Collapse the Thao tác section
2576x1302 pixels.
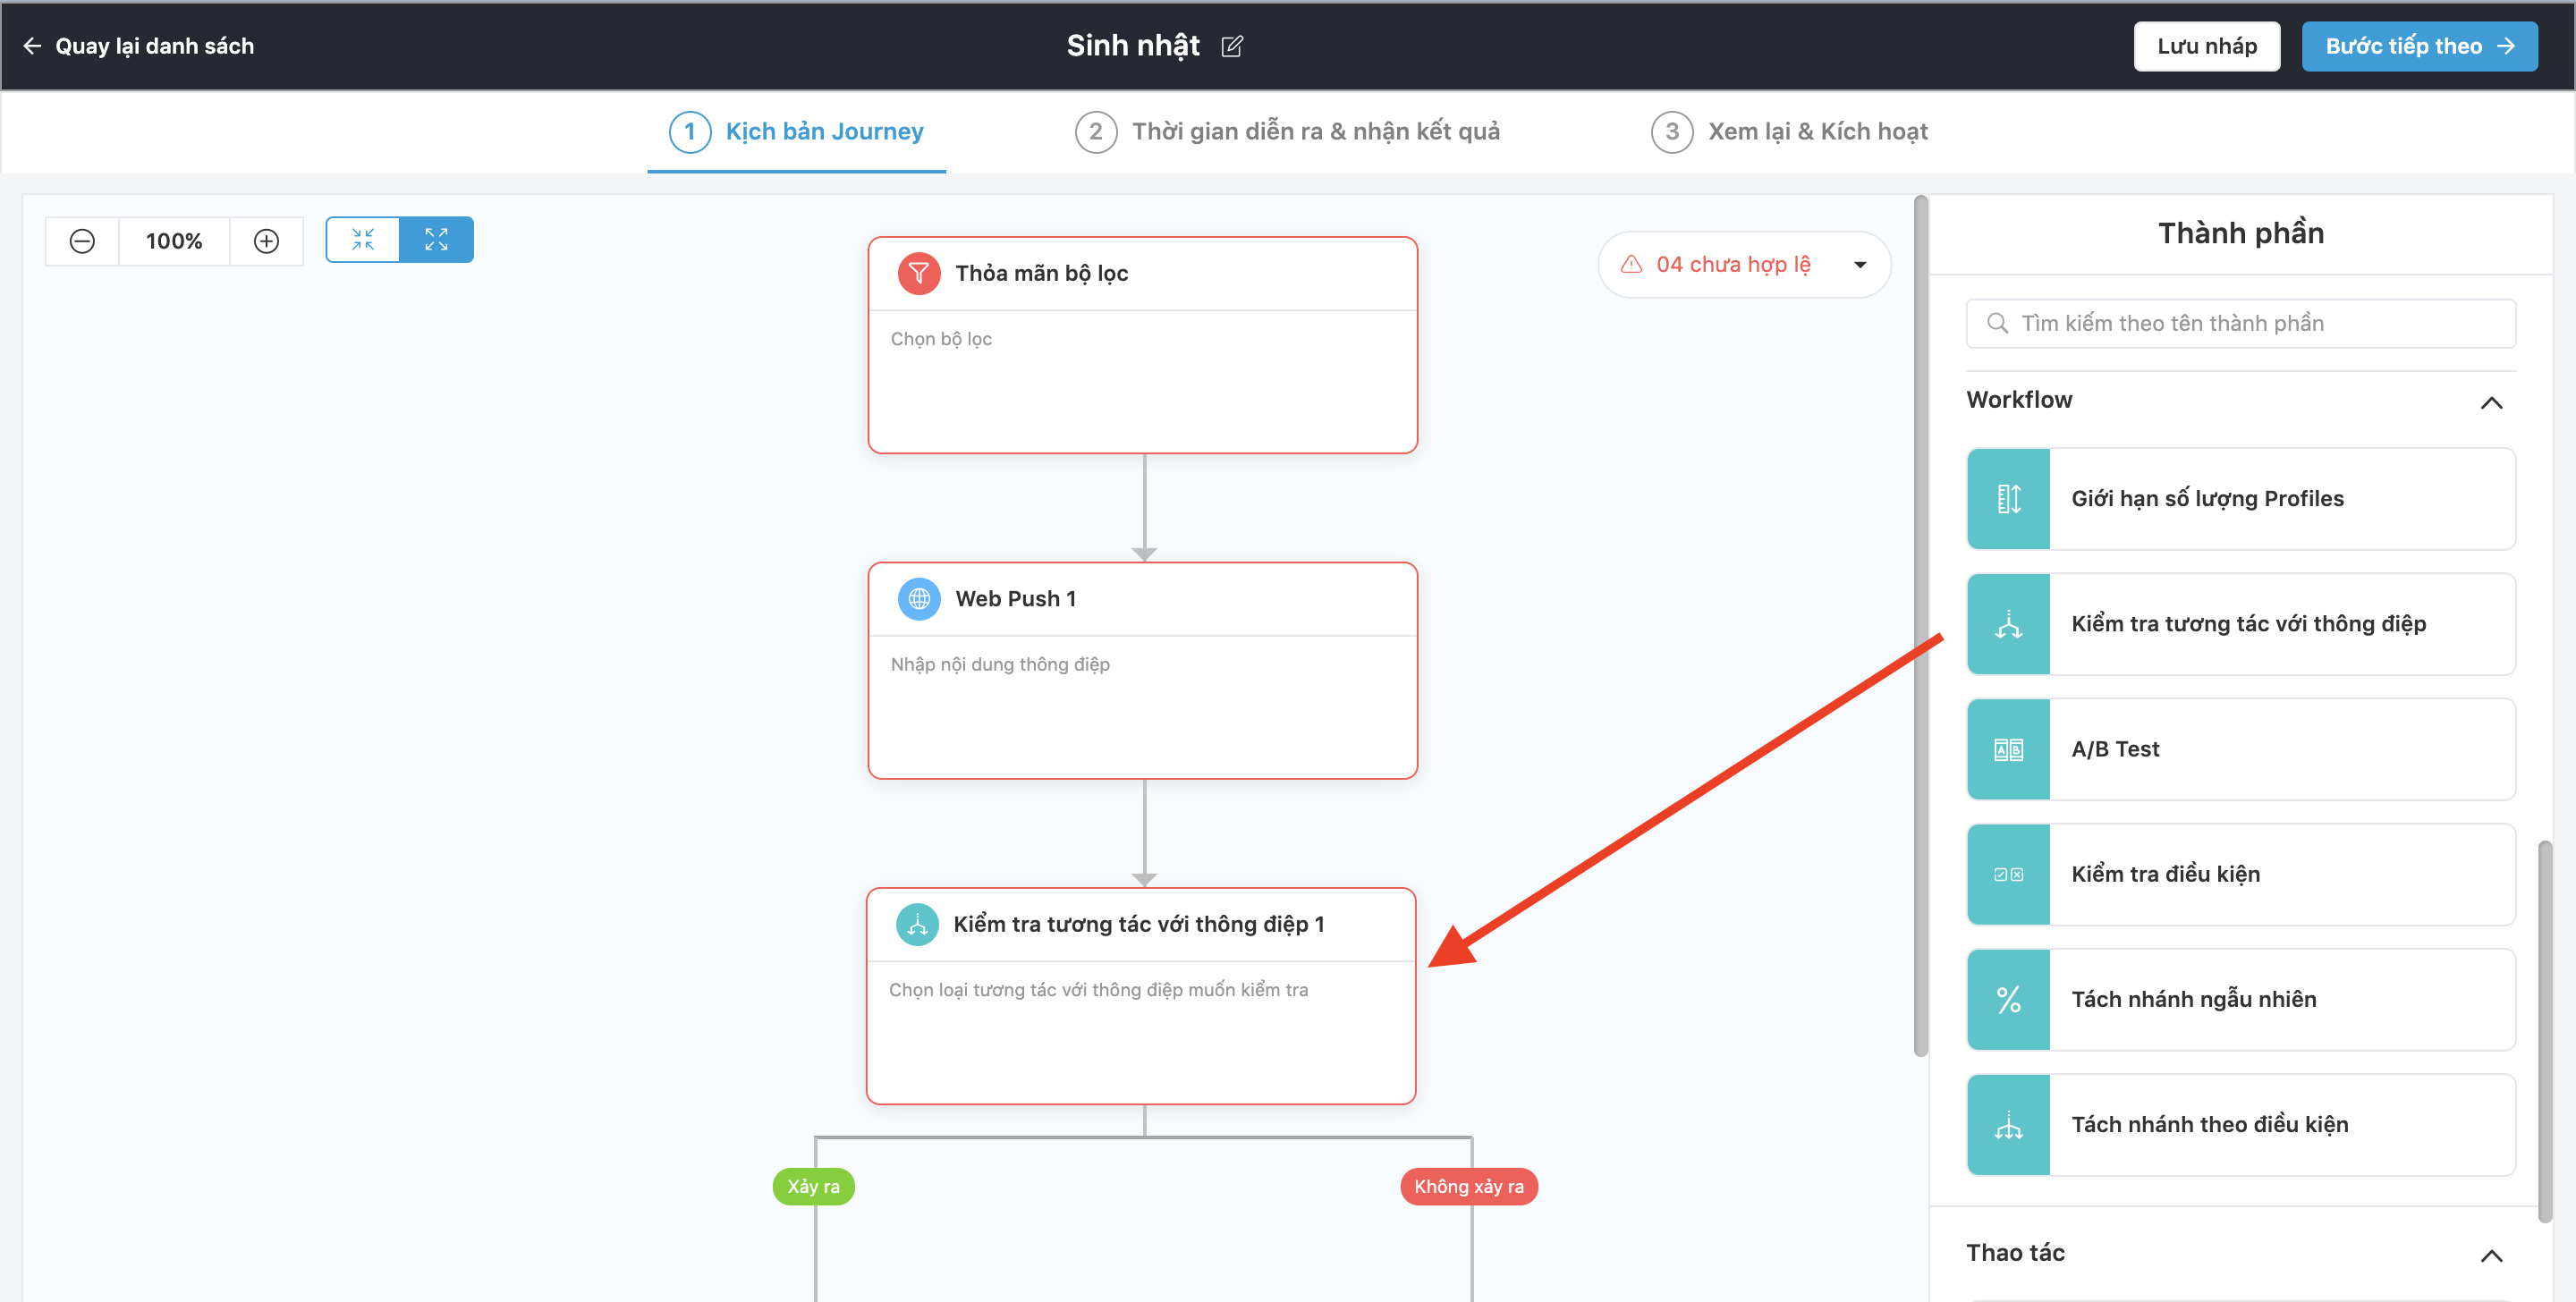pyautogui.click(x=2491, y=1256)
